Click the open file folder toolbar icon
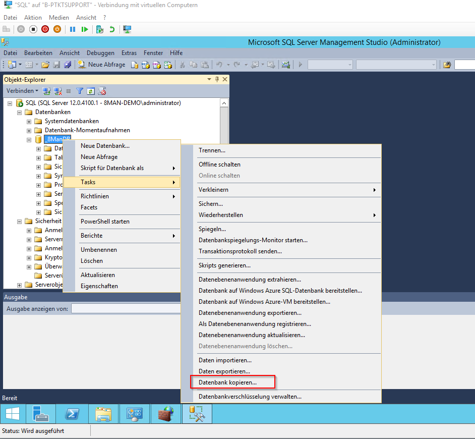 [45, 65]
